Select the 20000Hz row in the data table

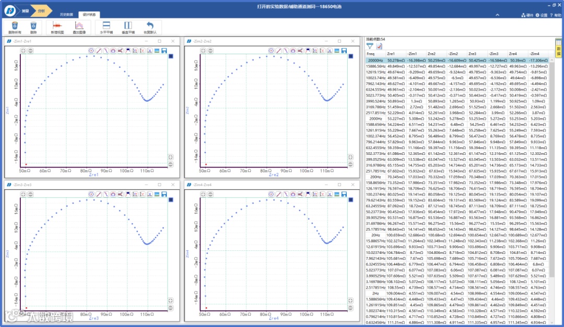point(457,60)
